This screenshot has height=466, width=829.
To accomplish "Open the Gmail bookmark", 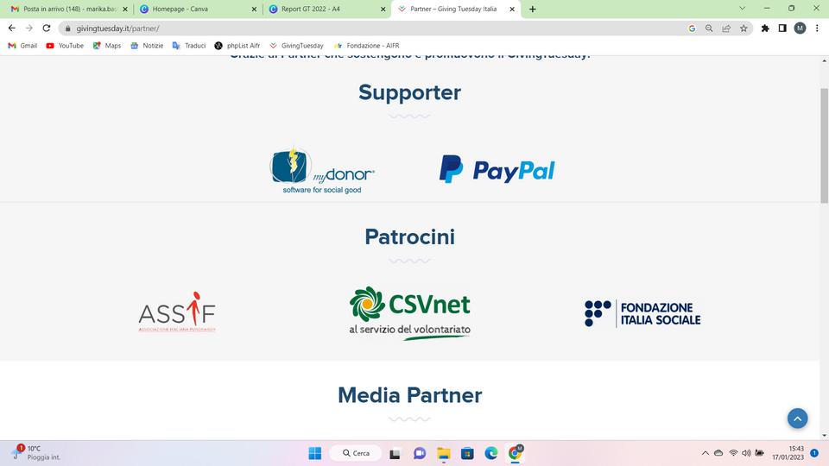I will tap(22, 46).
